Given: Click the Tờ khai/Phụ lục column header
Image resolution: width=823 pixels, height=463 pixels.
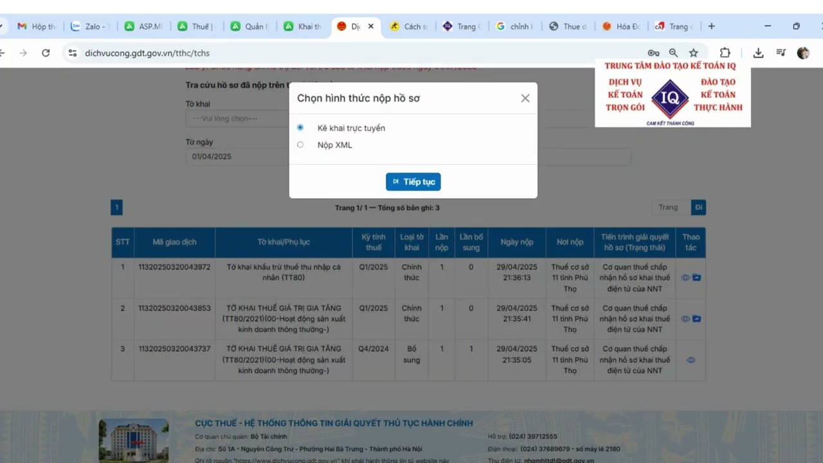Looking at the screenshot, I should point(284,242).
